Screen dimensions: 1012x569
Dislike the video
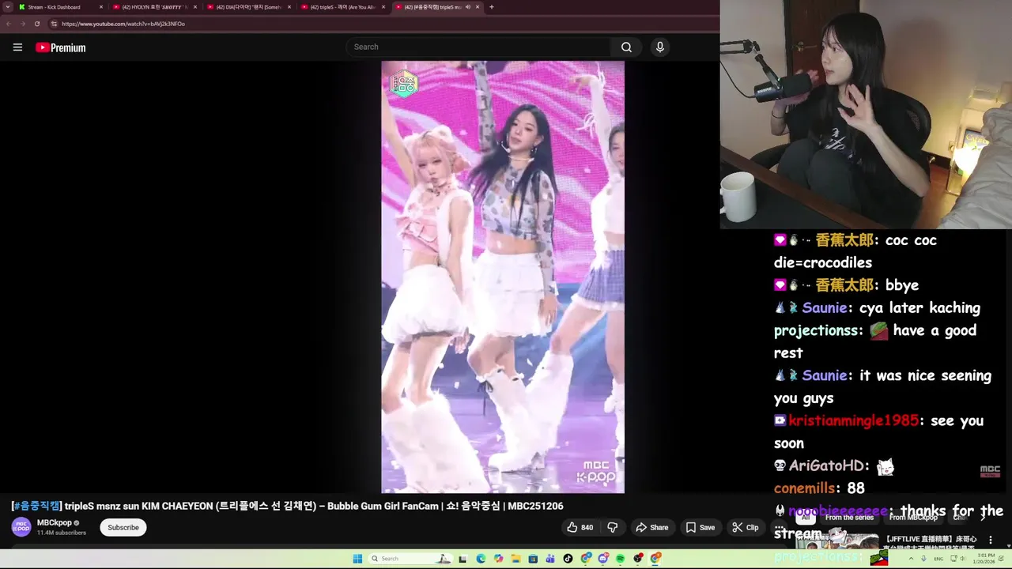click(612, 527)
